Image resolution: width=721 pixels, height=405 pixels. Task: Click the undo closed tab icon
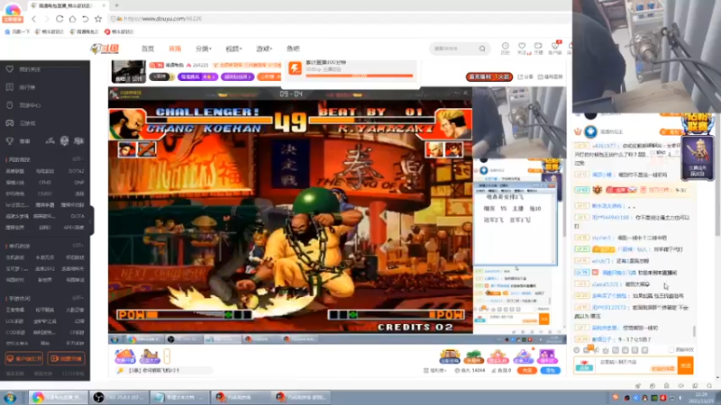(85, 19)
